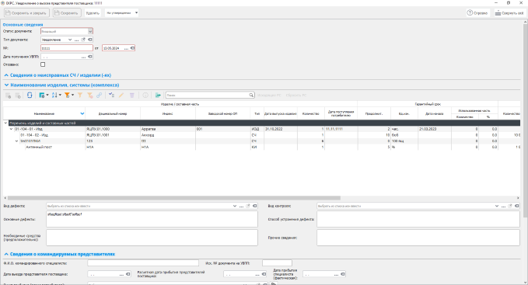Toggle the Отозвано checkbox
This screenshot has width=528, height=285.
(43, 64)
